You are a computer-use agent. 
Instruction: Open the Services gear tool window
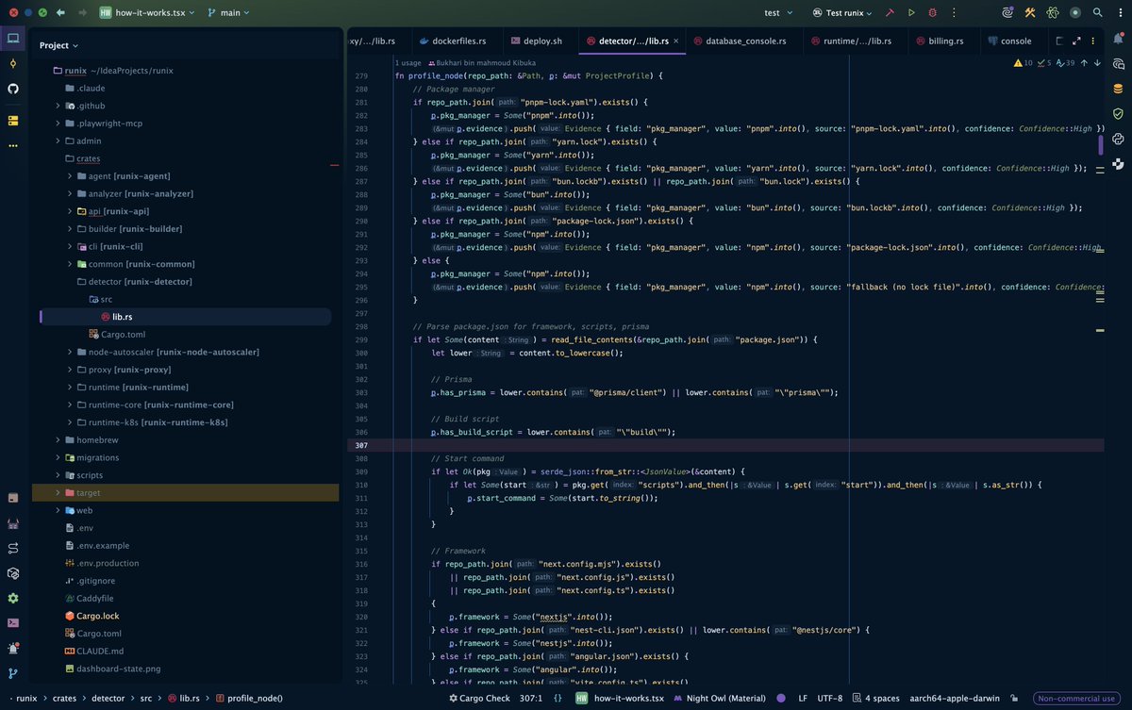coord(13,598)
